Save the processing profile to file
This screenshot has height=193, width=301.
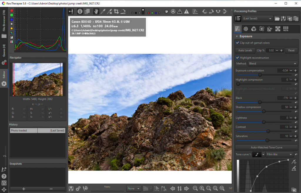283,19
